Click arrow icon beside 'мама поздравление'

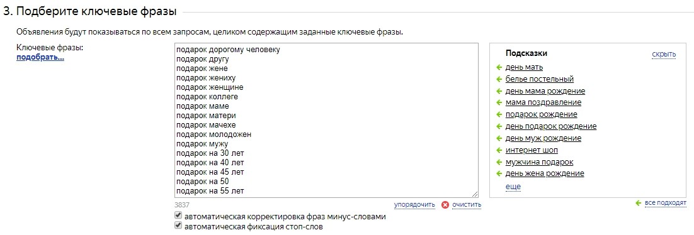pyautogui.click(x=499, y=103)
